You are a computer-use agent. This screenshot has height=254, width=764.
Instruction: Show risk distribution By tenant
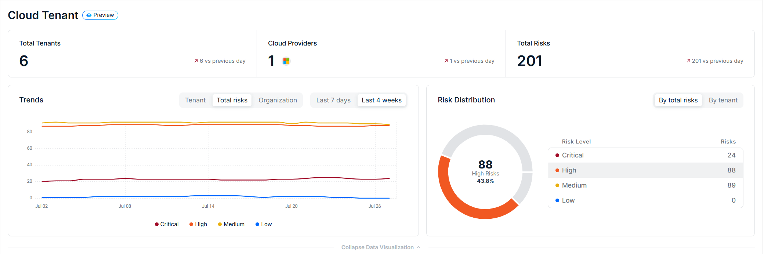point(723,100)
